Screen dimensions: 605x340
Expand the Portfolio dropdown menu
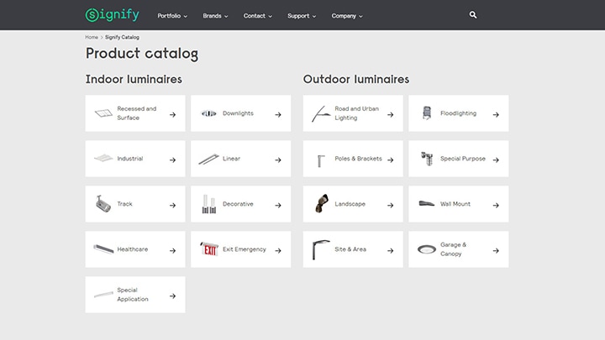tap(172, 16)
